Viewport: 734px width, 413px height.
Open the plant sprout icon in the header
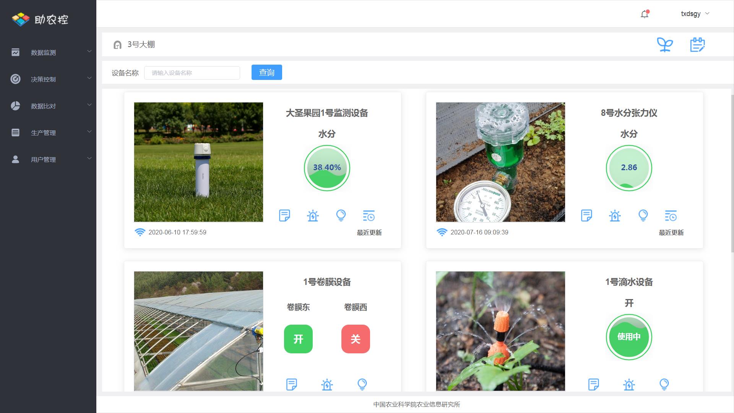[665, 45]
